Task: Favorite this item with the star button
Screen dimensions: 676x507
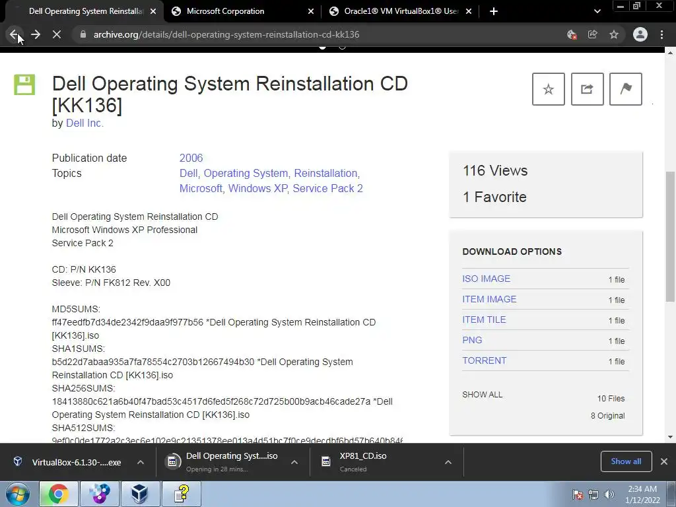Action: click(x=549, y=89)
